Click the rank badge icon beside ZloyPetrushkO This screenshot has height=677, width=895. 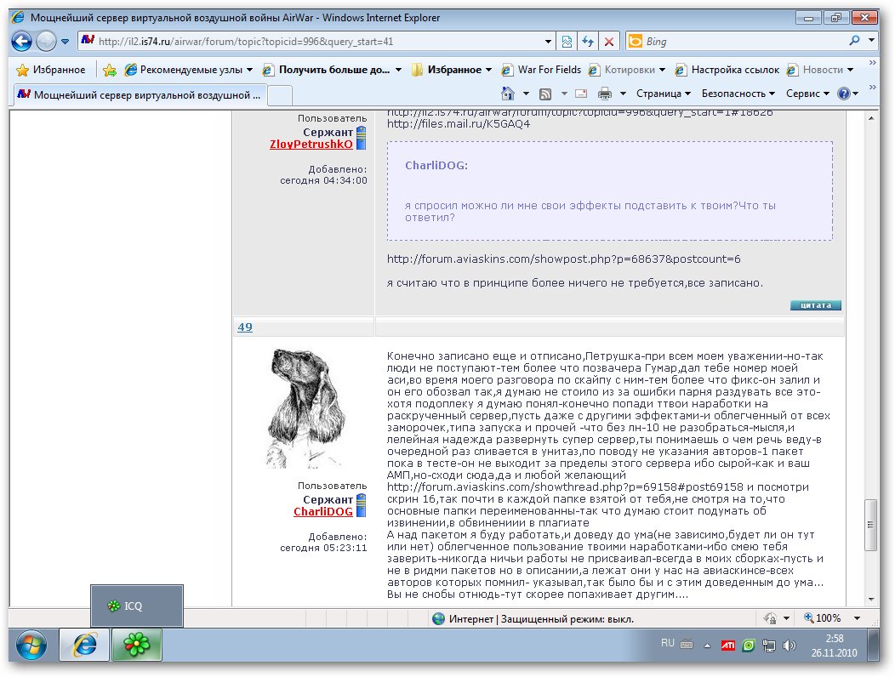pos(361,138)
